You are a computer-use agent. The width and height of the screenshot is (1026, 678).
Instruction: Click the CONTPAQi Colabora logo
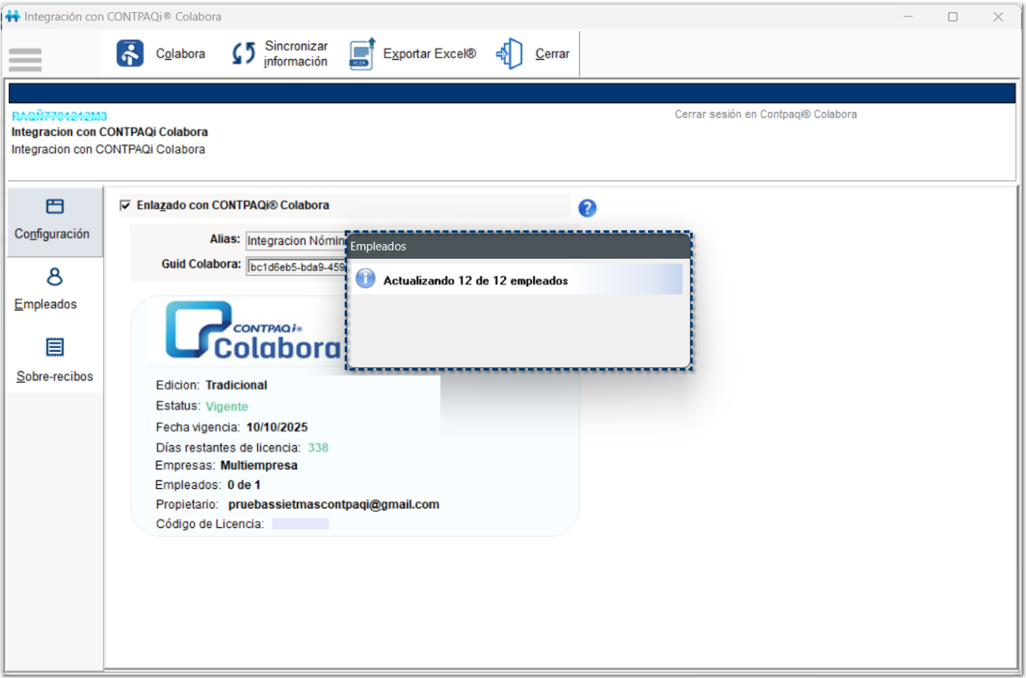coord(252,331)
